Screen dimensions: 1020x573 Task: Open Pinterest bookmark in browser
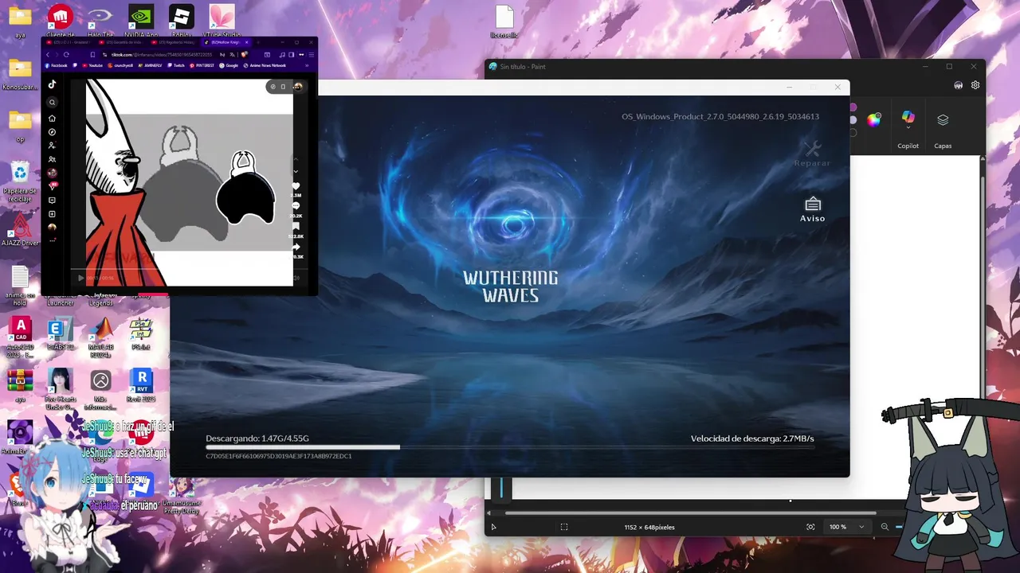click(202, 65)
